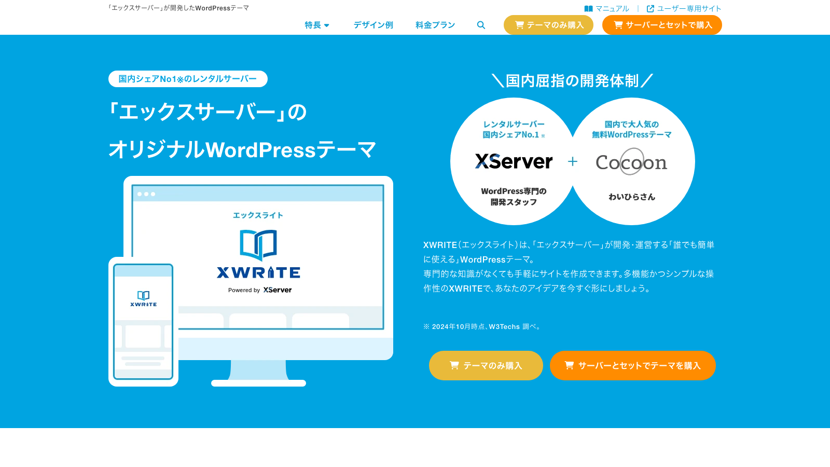The height and width of the screenshot is (467, 830).
Task: Click the yellow テーマのみ購入 button below description
Action: pos(486,365)
